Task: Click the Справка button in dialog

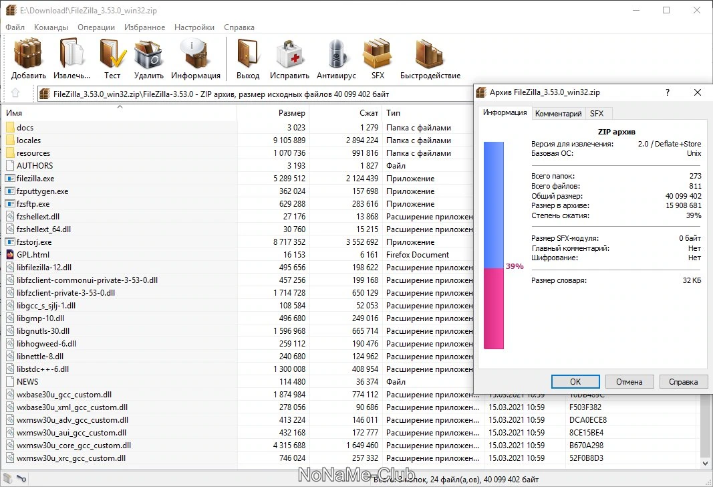Action: point(683,382)
